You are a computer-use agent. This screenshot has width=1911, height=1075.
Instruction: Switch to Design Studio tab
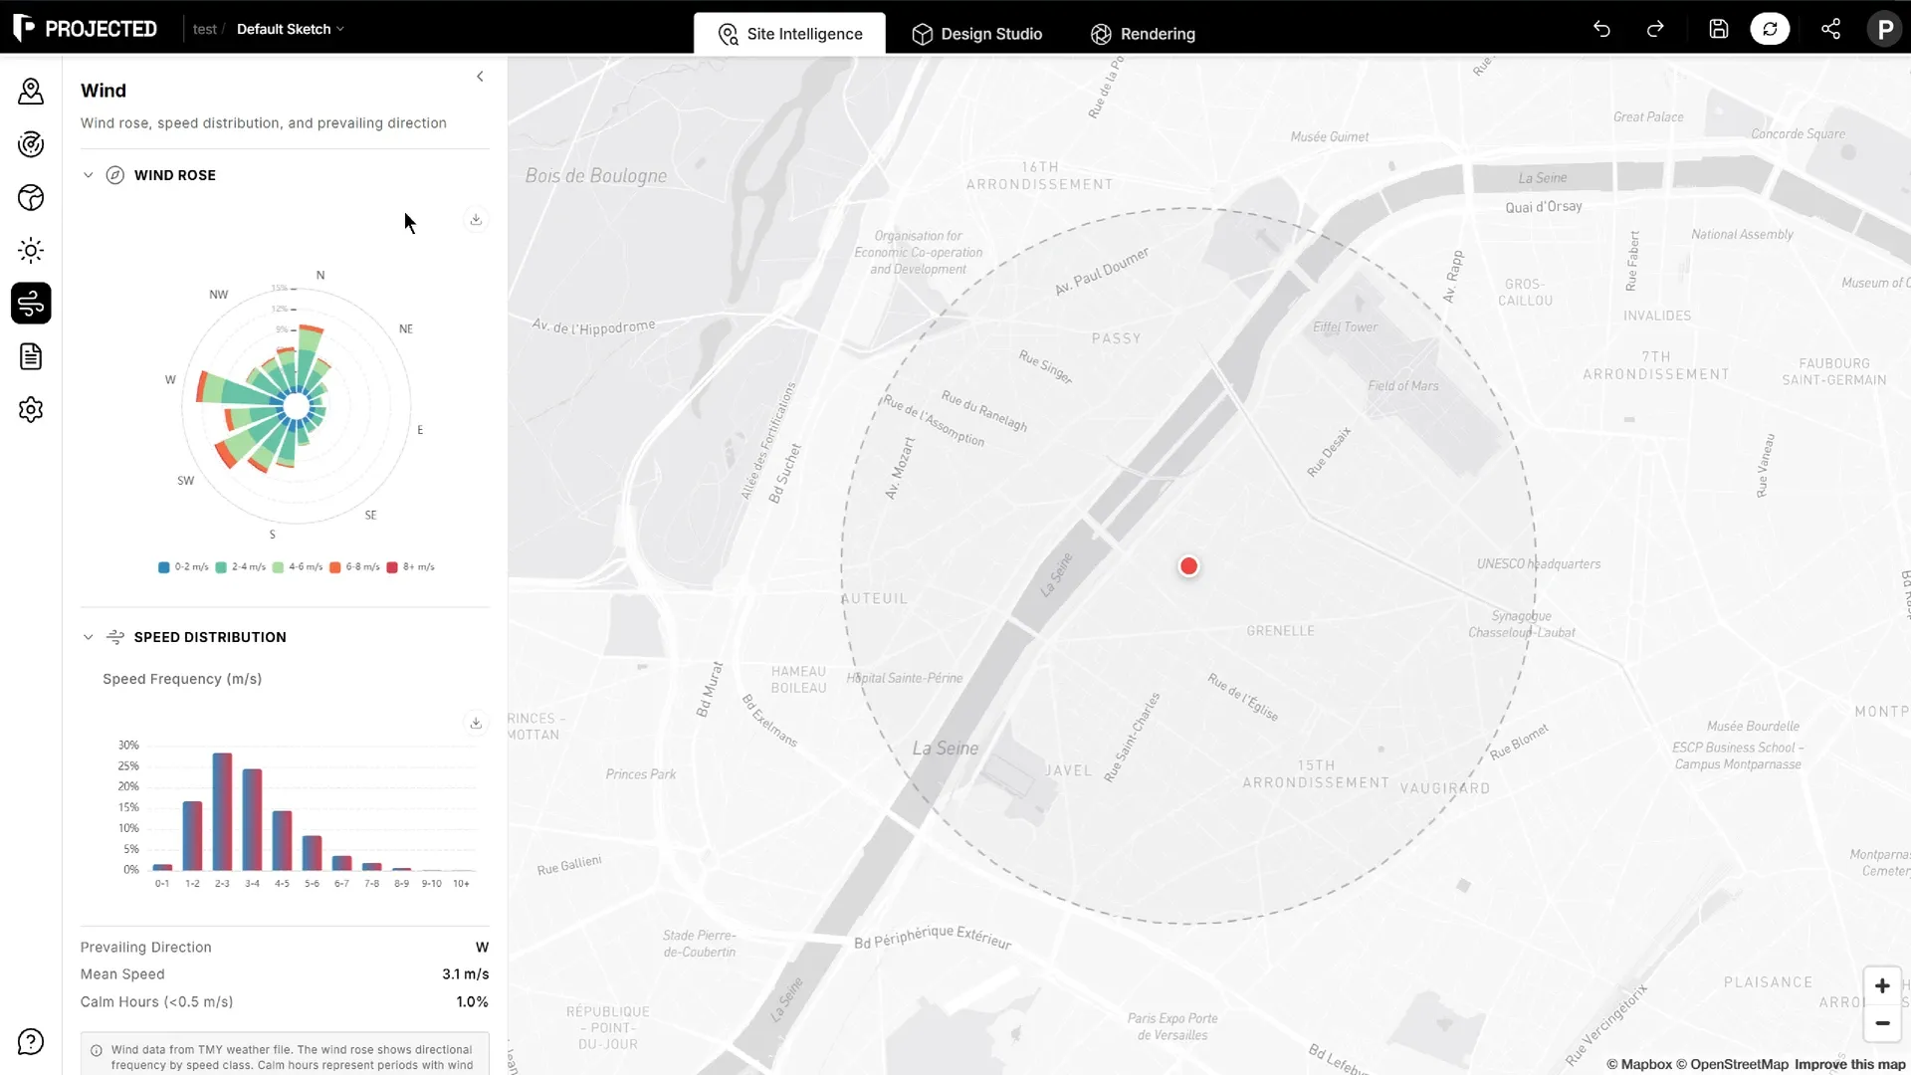977,34
